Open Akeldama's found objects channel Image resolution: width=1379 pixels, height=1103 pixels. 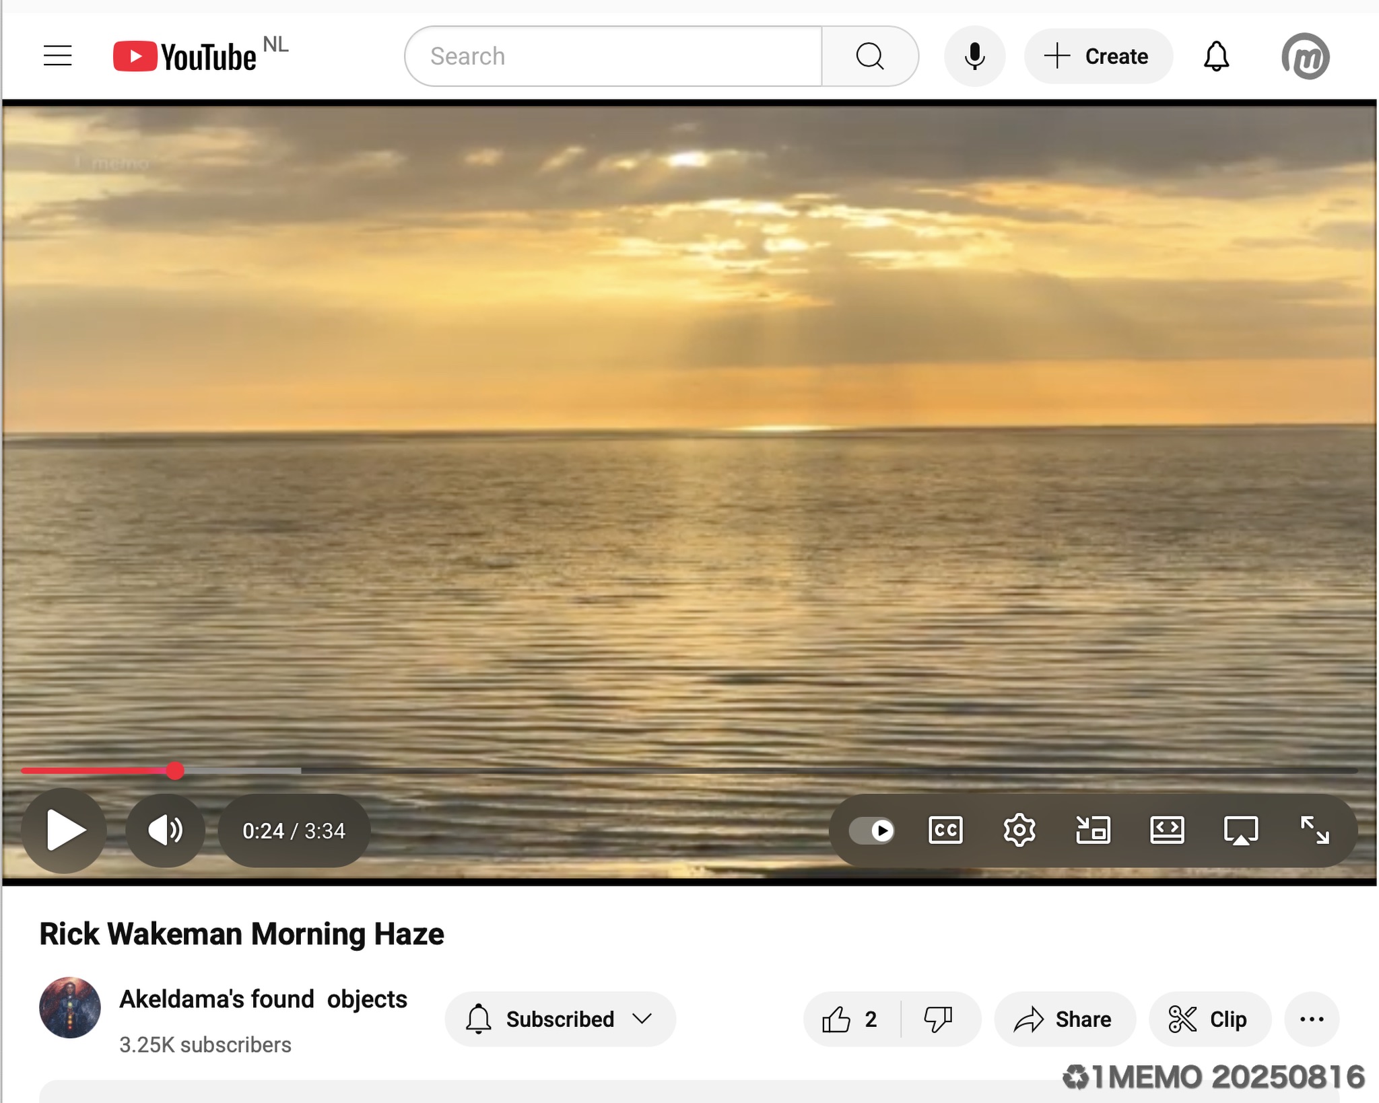(263, 999)
